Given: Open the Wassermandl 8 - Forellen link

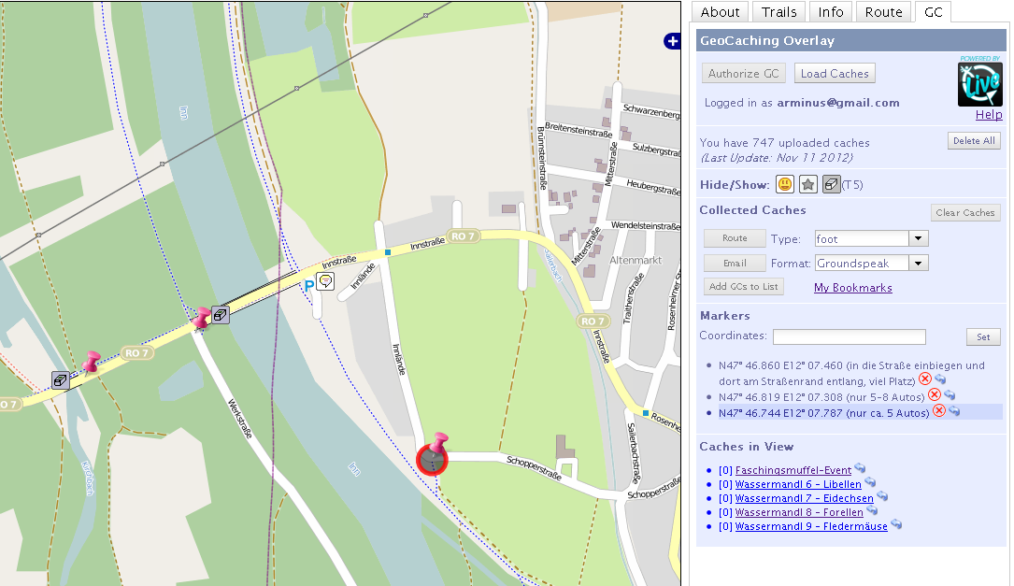Looking at the screenshot, I should click(x=799, y=513).
